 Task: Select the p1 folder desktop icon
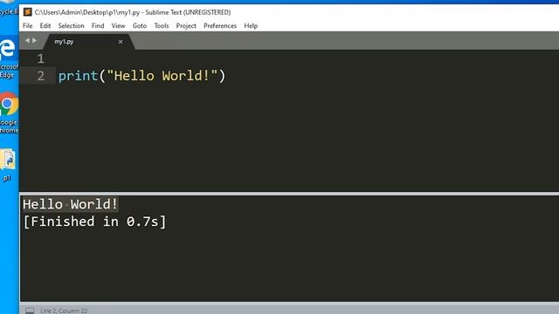[x=8, y=165]
